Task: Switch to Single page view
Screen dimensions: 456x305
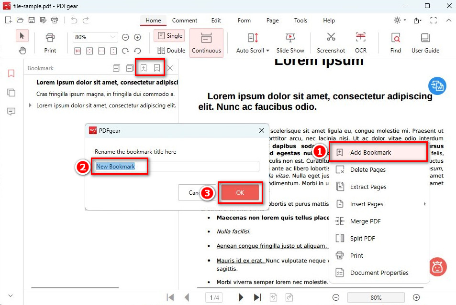Action: (x=169, y=35)
